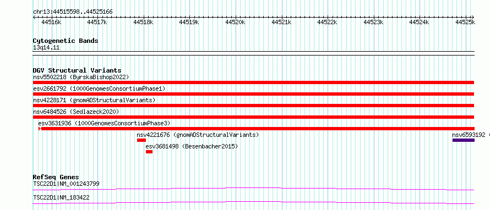490x210 pixels.
Task: Click the 44516k ruler tick label
Action: (x=51, y=22)
